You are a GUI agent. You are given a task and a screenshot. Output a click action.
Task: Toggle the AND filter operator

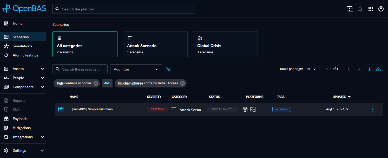[x=107, y=83]
